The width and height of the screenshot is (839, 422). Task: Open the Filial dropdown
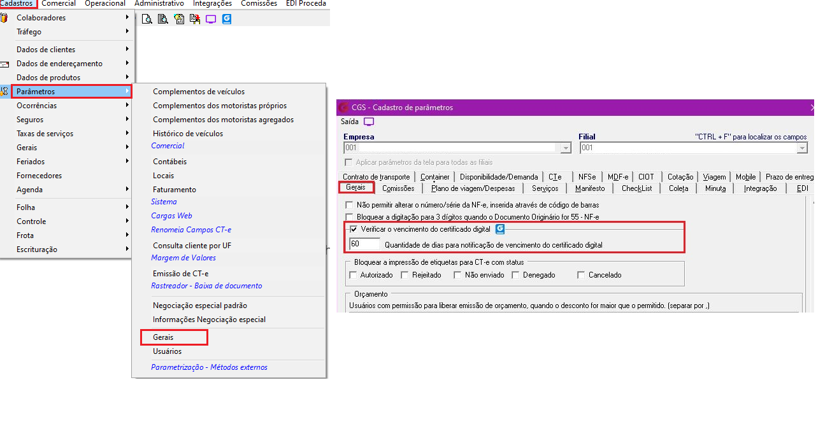click(802, 148)
